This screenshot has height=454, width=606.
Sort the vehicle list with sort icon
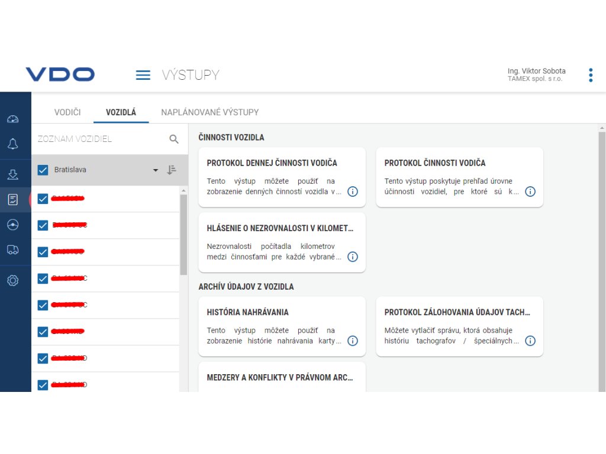coord(172,170)
